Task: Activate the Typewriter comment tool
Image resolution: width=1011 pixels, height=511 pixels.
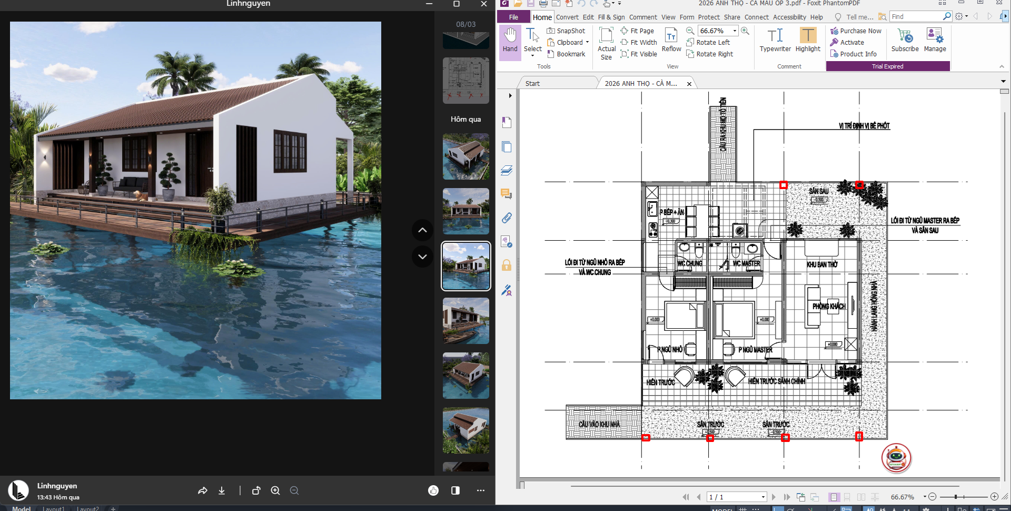Action: 775,41
